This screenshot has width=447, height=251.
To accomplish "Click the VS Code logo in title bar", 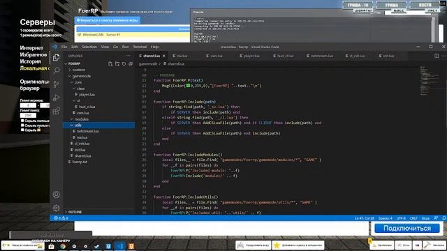I will pyautogui.click(x=54, y=47).
